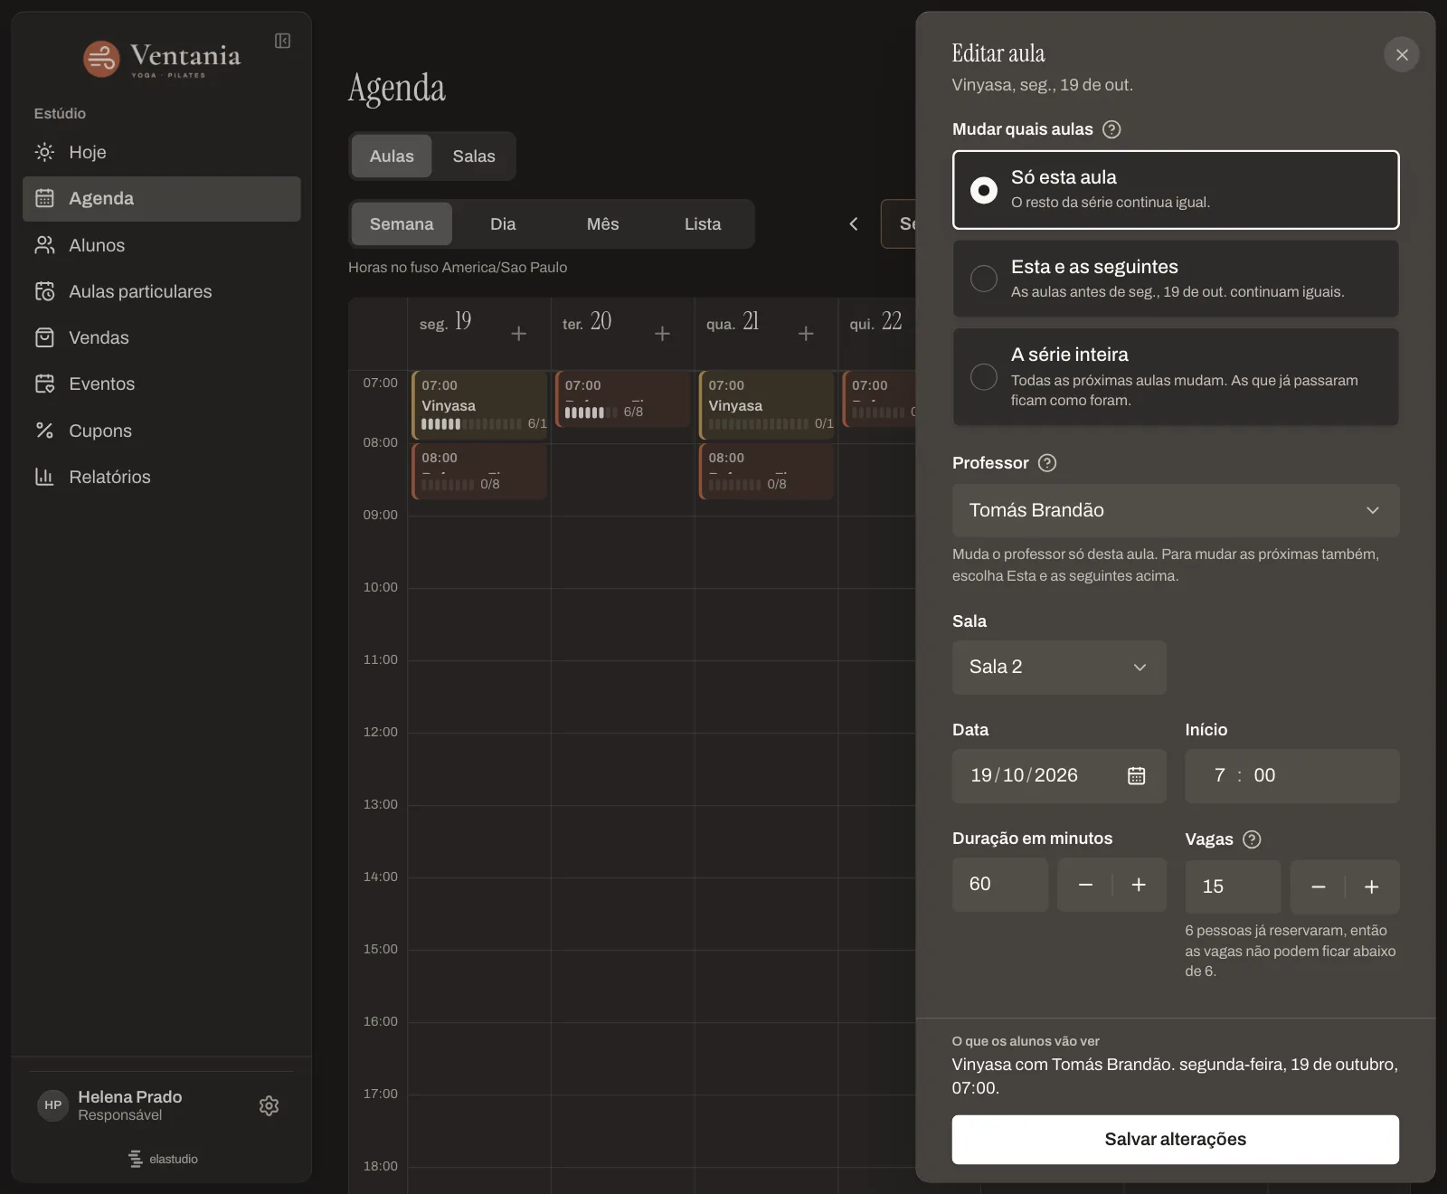1447x1194 pixels.
Task: Show help for Mudar quais aulas
Action: (1112, 129)
